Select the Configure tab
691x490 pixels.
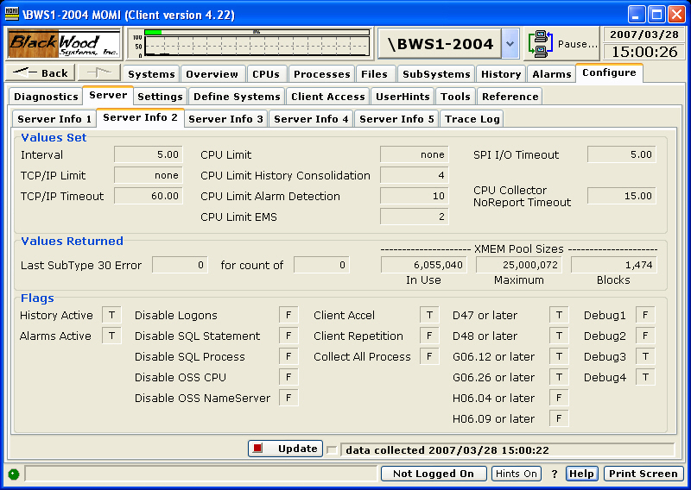609,72
